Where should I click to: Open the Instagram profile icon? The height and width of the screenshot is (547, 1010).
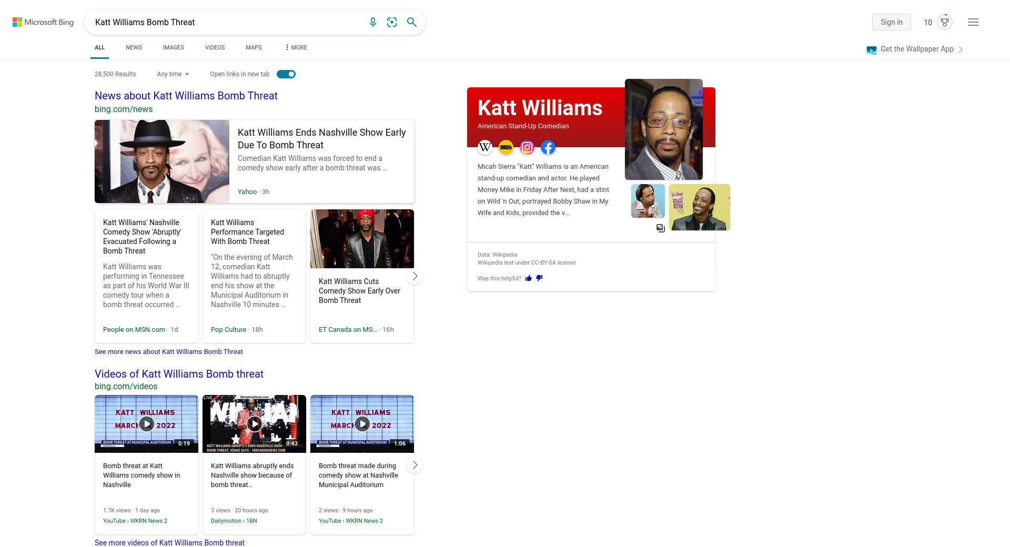[x=527, y=147]
